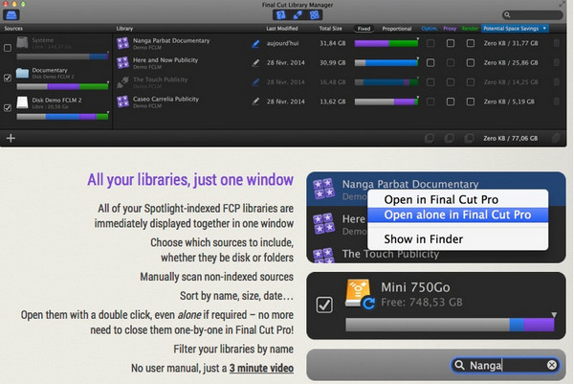Click the Mini 750Go disk usage bar
This screenshot has height=384, width=574.
(450, 325)
